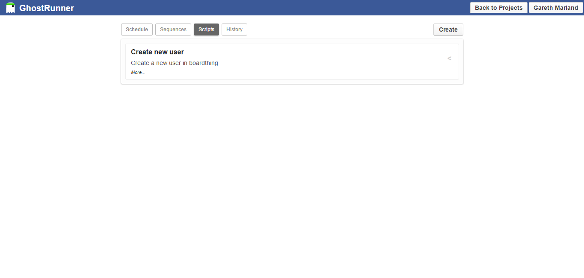Click inside the script list panel
Image resolution: width=584 pixels, height=278 pixels.
(292, 62)
